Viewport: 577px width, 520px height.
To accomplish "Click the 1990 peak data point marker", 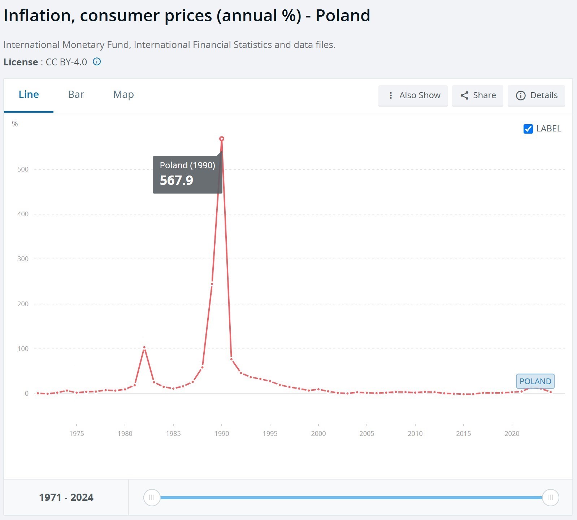I will (222, 139).
